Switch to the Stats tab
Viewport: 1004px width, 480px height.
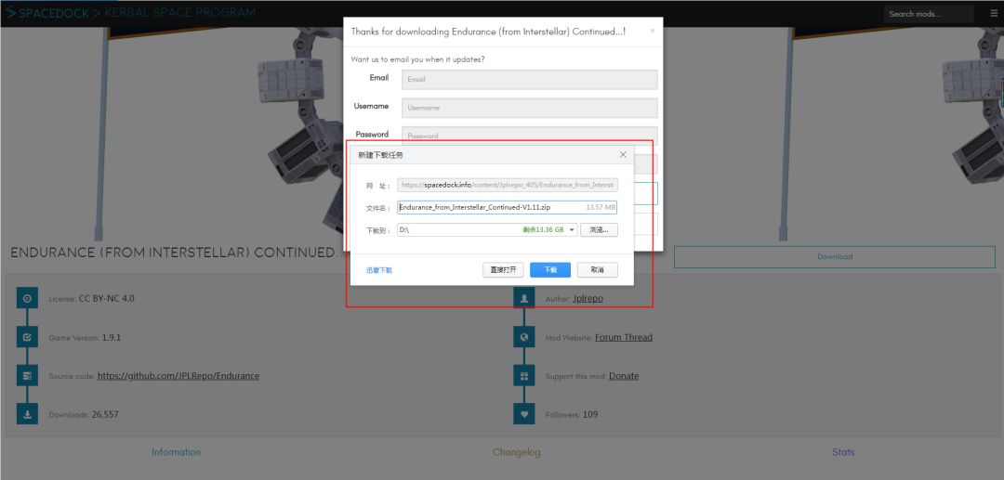point(843,452)
